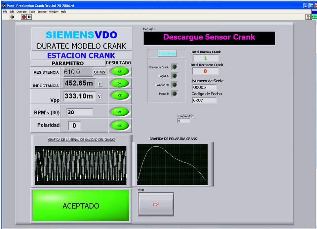317x229 pixels.
Task: Click the Resistencia value field 610.0
Action: (78, 72)
